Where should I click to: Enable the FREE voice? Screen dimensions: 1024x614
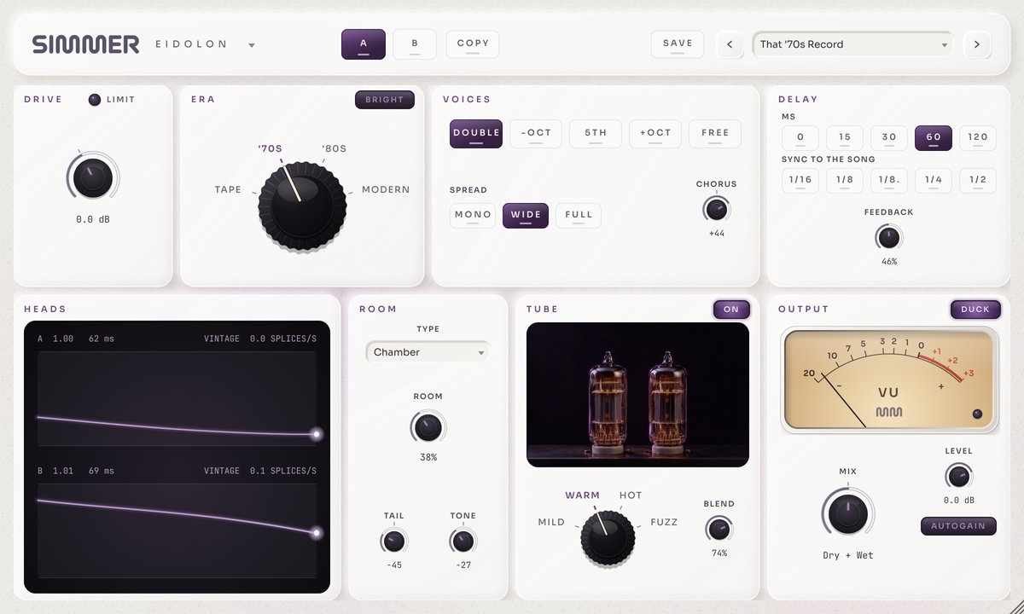715,134
